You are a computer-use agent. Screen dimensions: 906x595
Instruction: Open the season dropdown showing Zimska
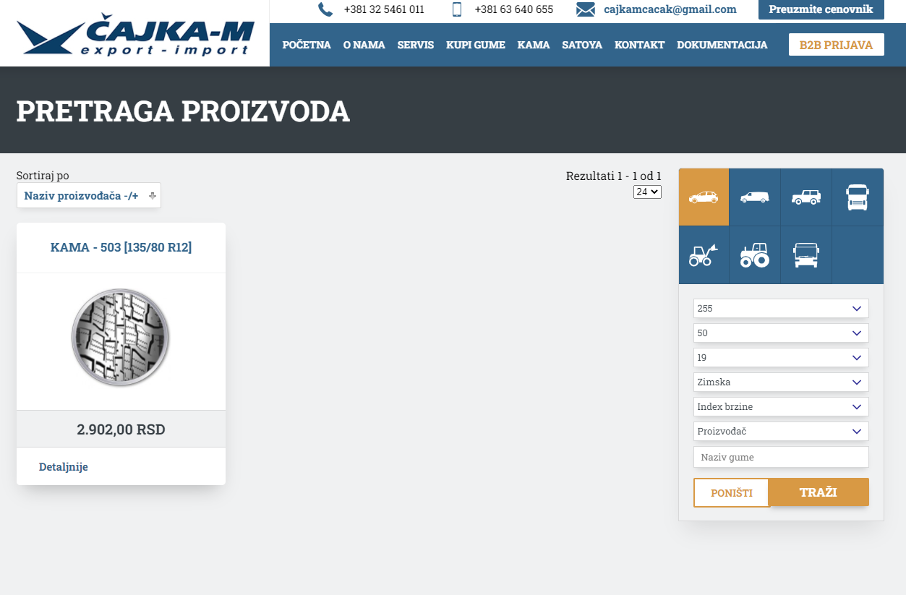(x=781, y=382)
